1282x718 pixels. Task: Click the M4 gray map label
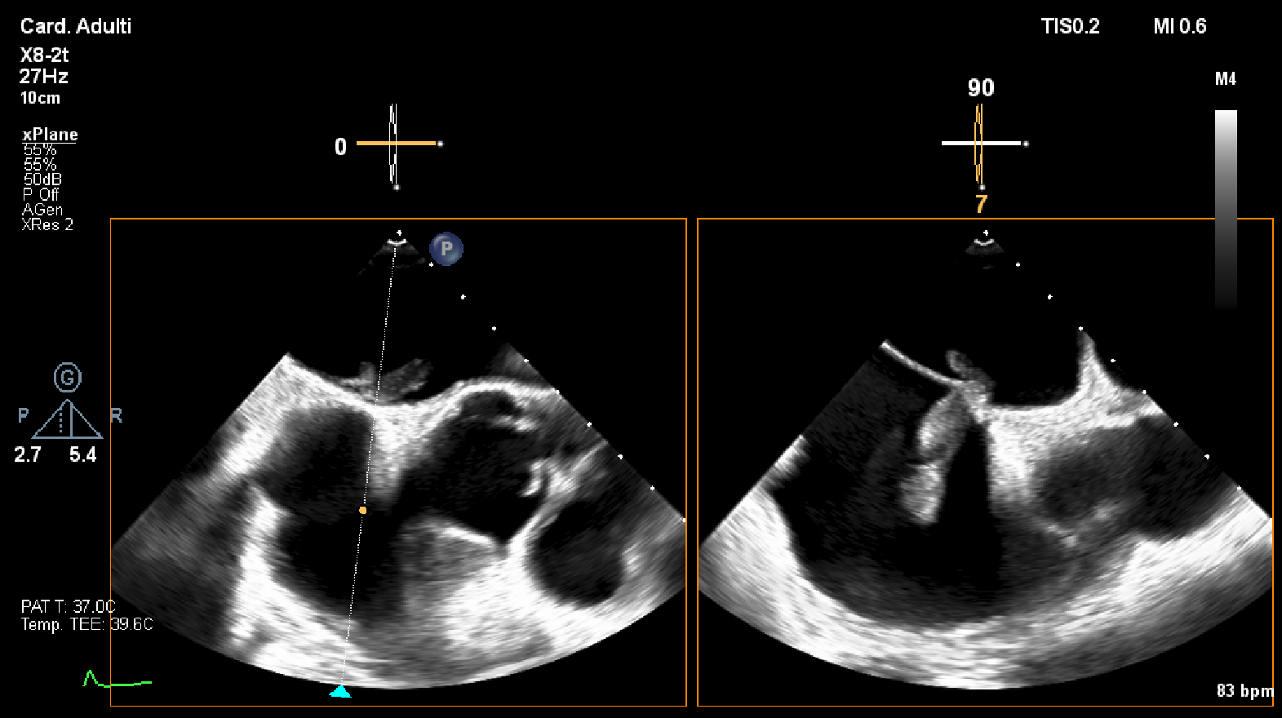[x=1226, y=79]
